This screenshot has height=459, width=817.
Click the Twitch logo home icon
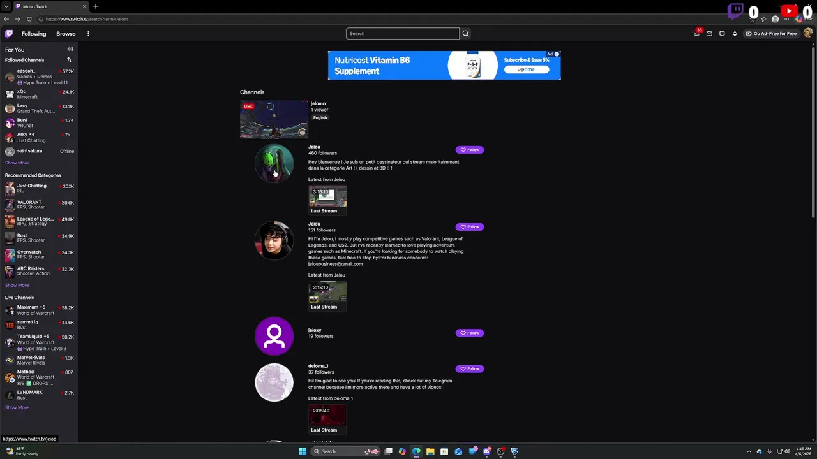coord(9,33)
